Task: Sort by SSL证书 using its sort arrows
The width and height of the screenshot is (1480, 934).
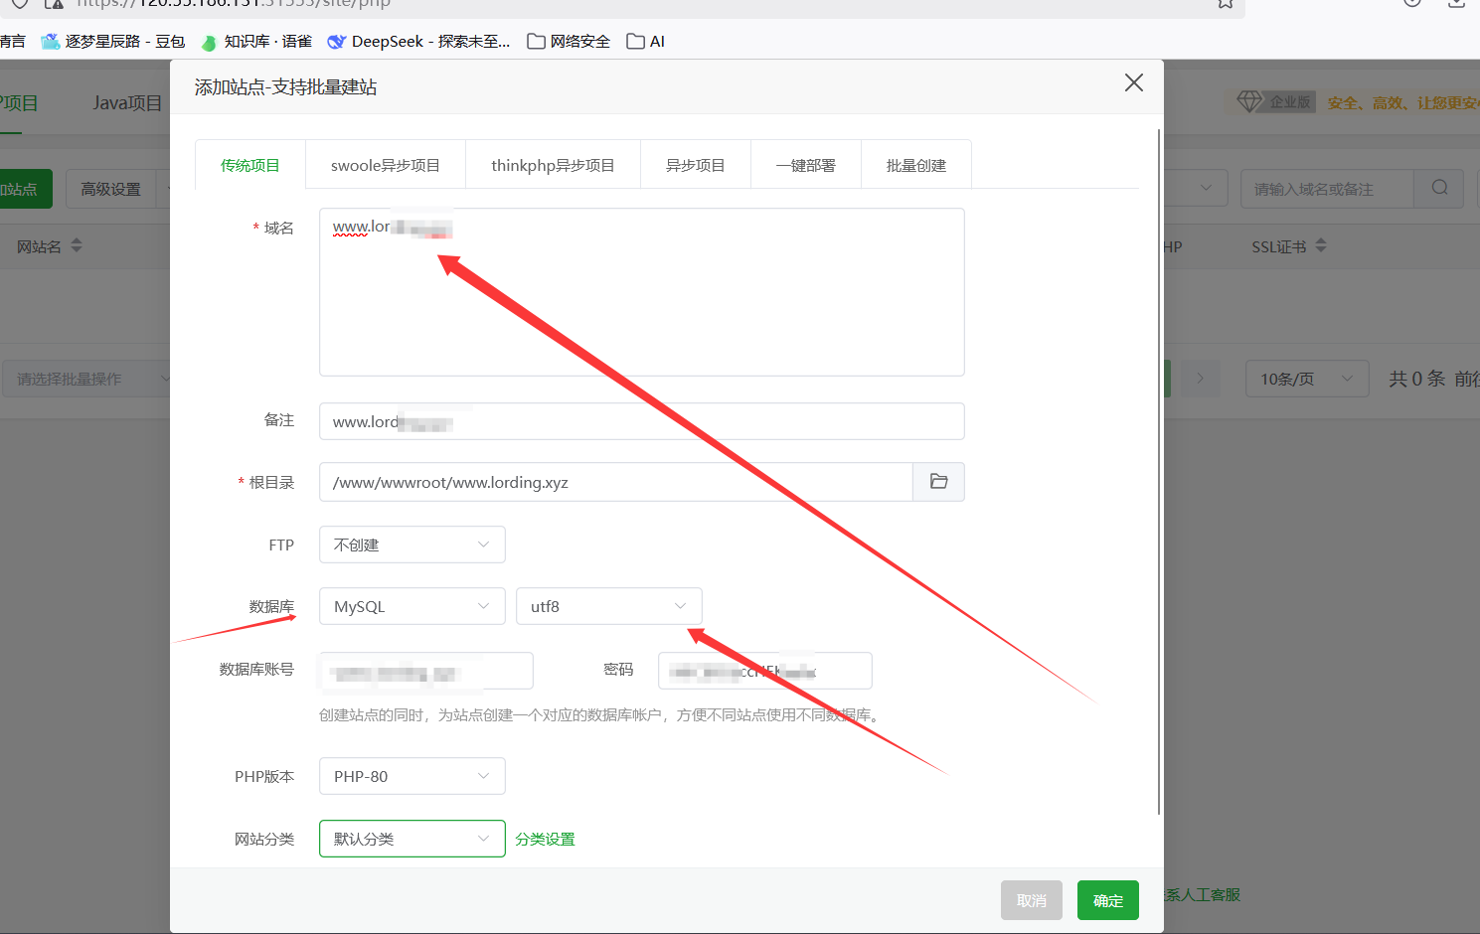Action: point(1321,245)
